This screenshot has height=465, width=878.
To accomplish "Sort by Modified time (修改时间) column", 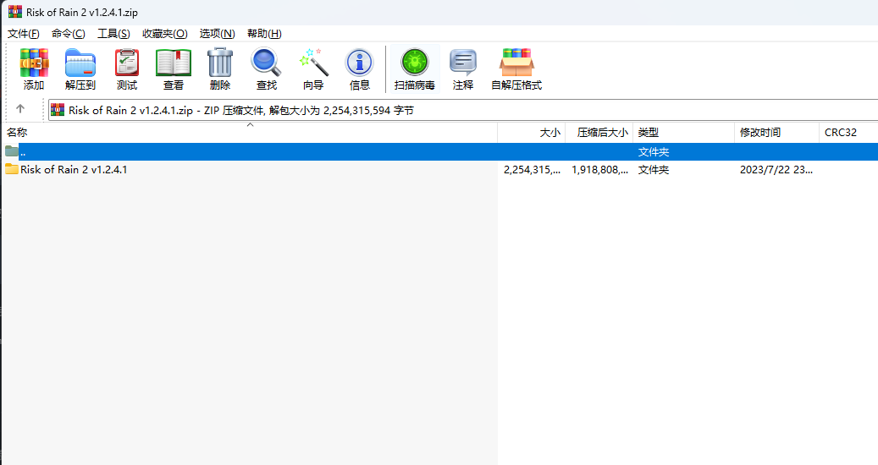I will [760, 133].
